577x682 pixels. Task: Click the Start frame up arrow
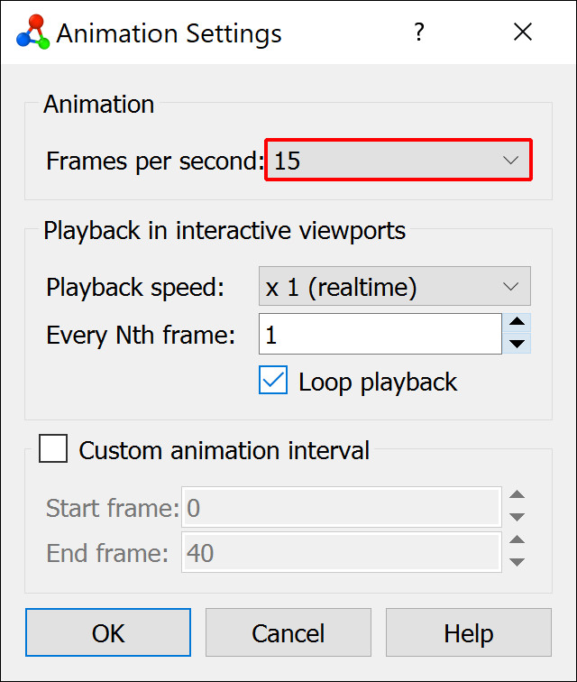pos(517,495)
